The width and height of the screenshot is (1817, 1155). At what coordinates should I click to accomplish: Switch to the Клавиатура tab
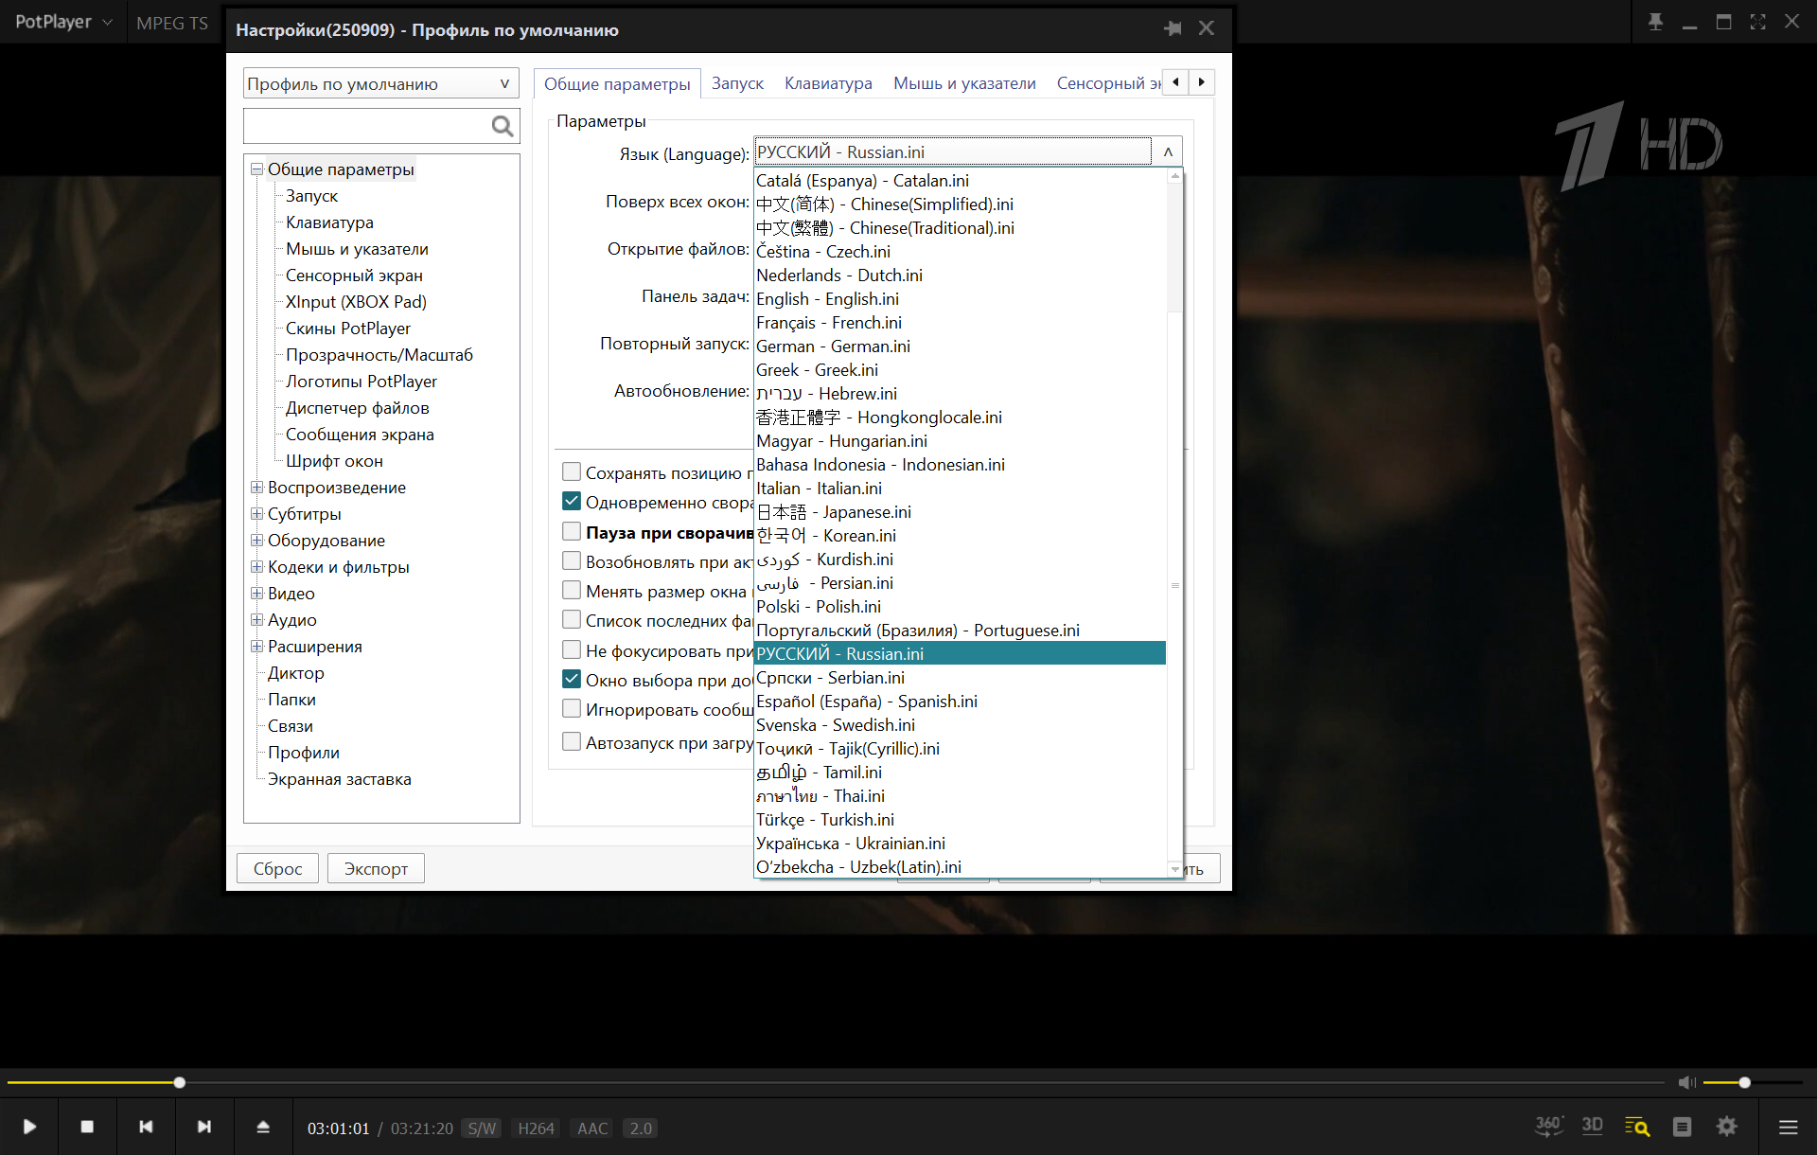click(x=828, y=83)
